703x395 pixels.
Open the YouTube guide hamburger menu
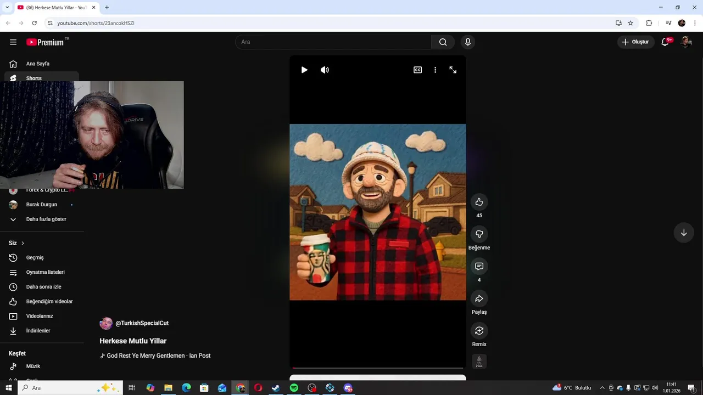click(x=13, y=42)
